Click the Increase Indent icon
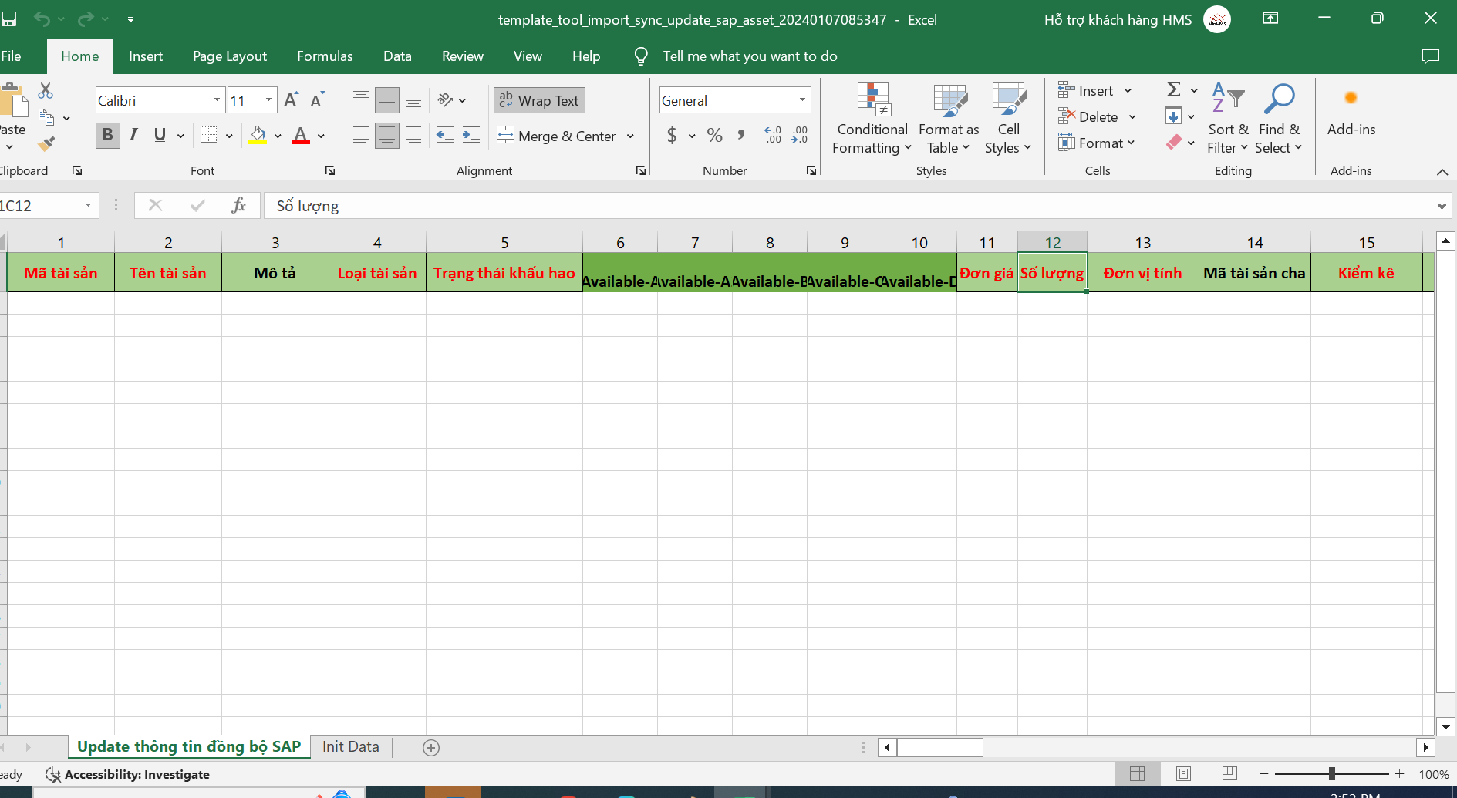This screenshot has width=1457, height=798. point(470,136)
